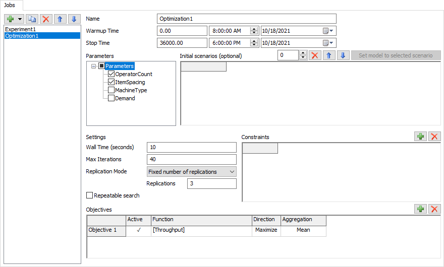This screenshot has width=444, height=267.
Task: Collapse the Parameters tree node
Action: tap(94, 66)
